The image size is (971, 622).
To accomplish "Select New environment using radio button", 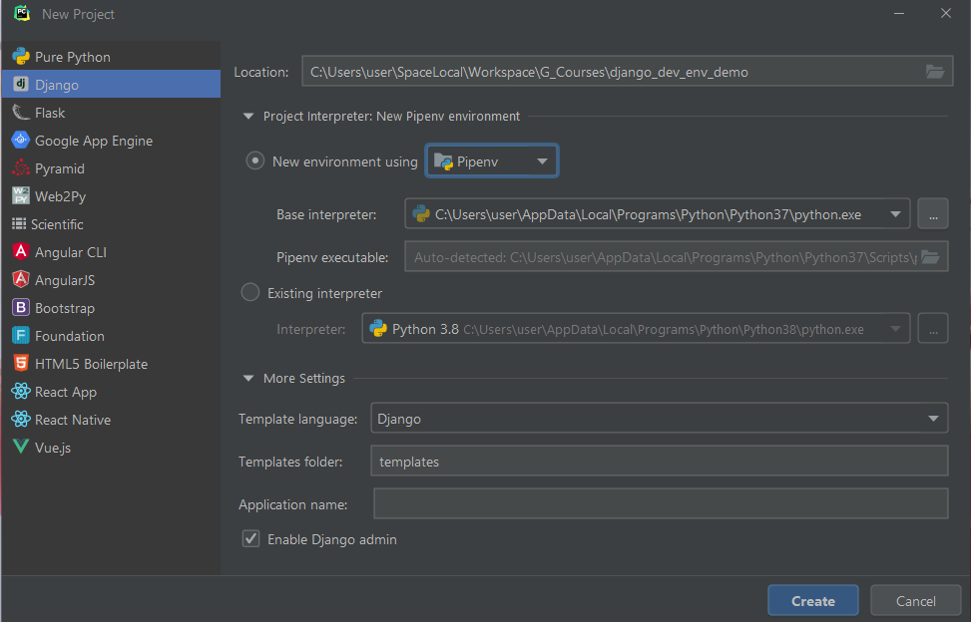I will pos(254,160).
